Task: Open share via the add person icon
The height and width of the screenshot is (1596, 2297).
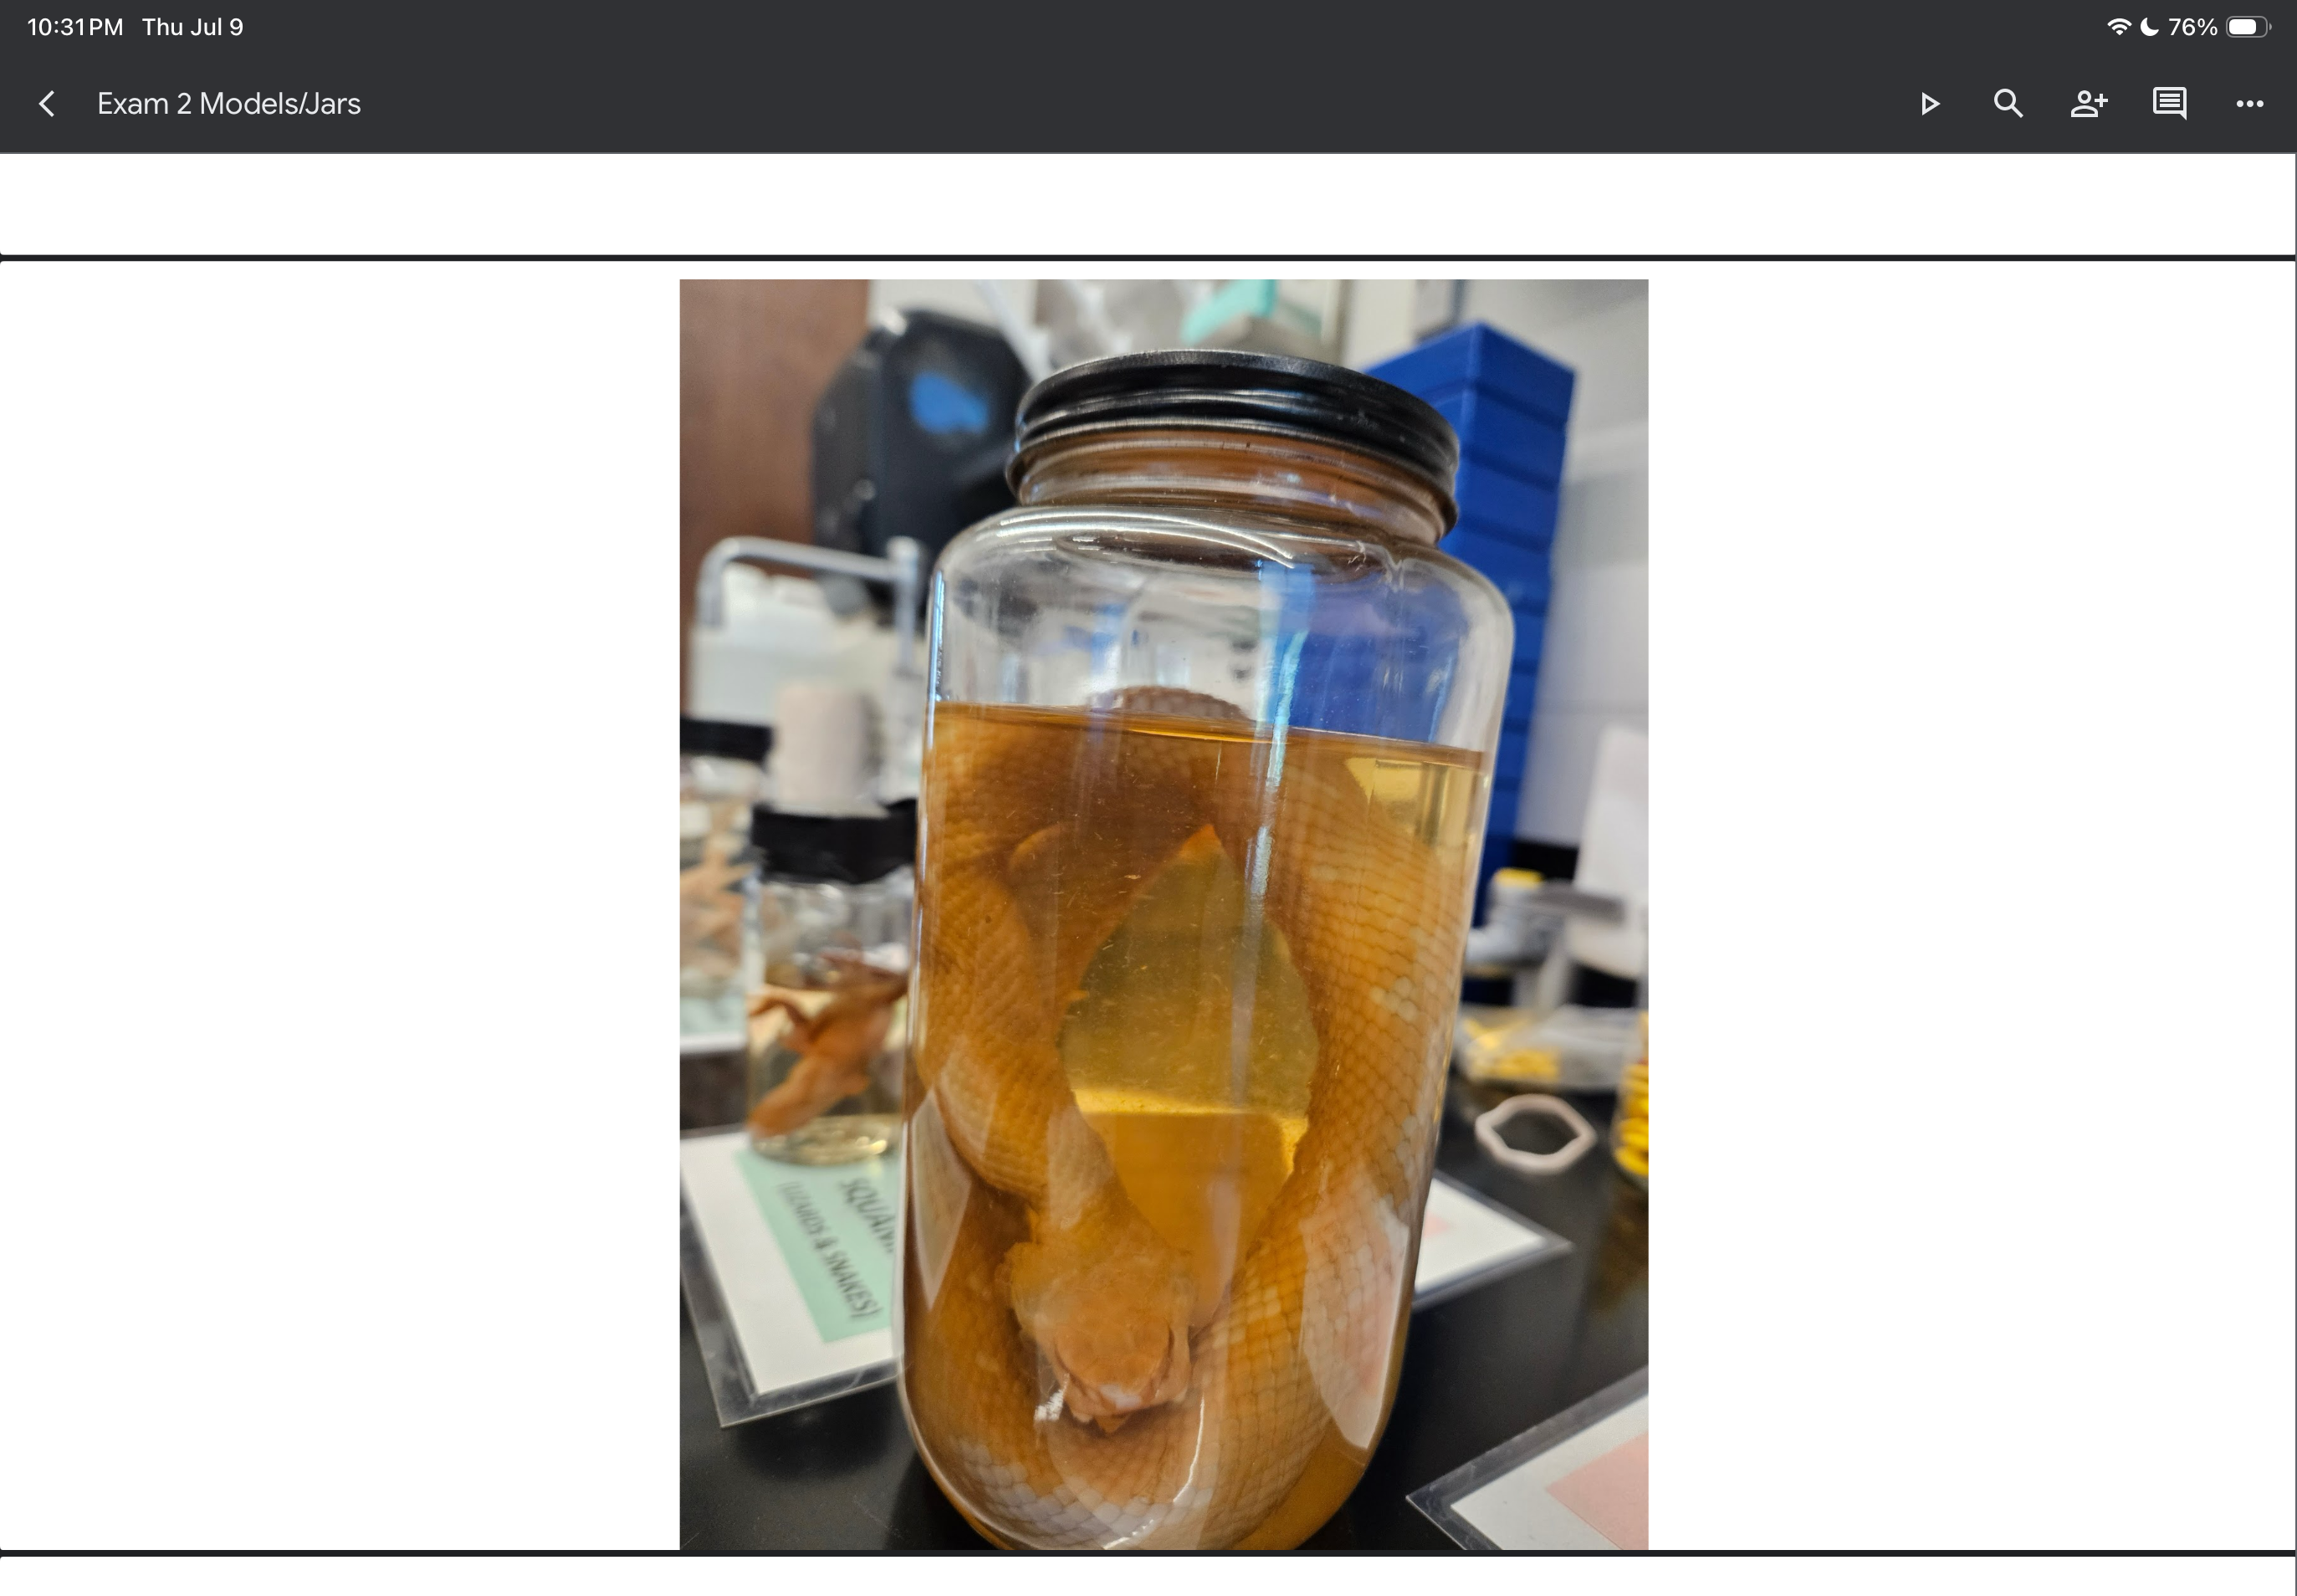Action: pos(2089,104)
